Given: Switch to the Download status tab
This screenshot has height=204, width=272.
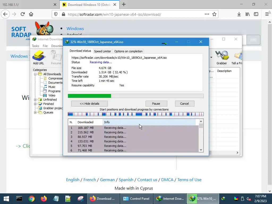Looking at the screenshot, I should coord(80,51).
